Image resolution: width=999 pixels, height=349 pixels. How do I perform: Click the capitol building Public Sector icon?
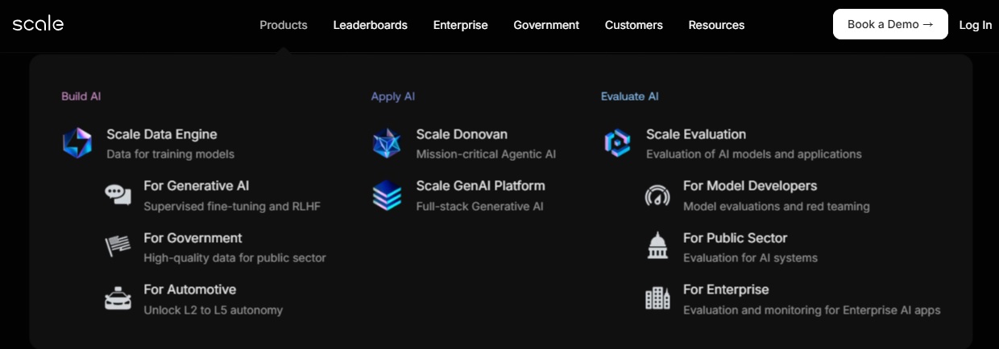[x=657, y=247]
